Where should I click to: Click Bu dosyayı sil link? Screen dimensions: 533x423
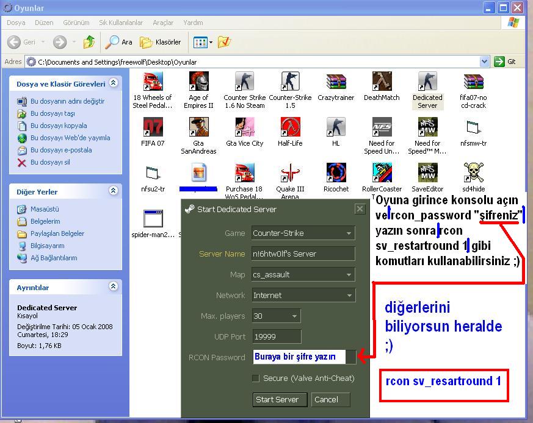point(50,162)
